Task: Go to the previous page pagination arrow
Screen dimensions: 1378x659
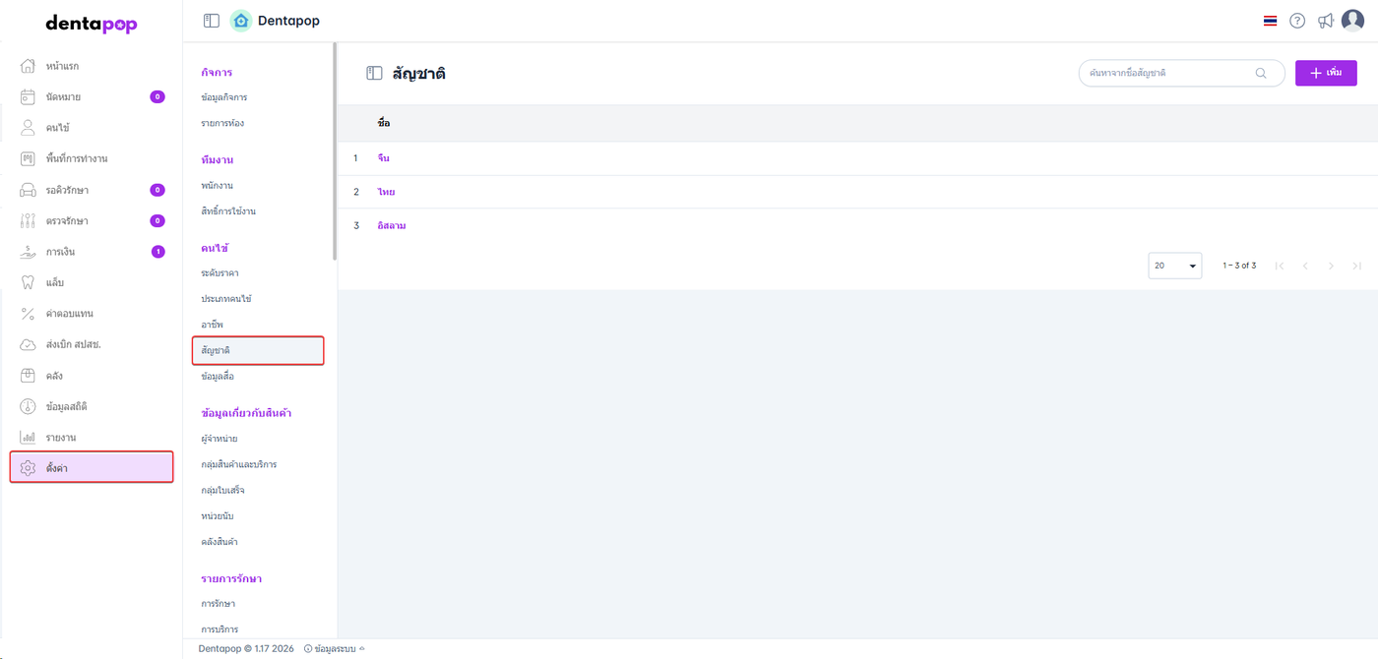Action: (1305, 266)
